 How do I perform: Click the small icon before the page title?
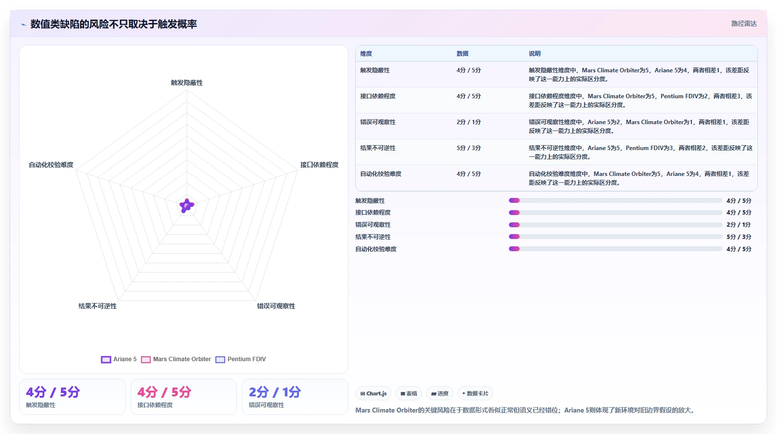(23, 24)
